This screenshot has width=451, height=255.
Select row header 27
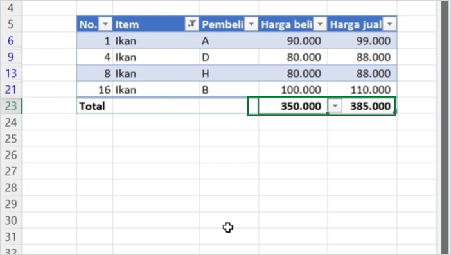tap(11, 171)
